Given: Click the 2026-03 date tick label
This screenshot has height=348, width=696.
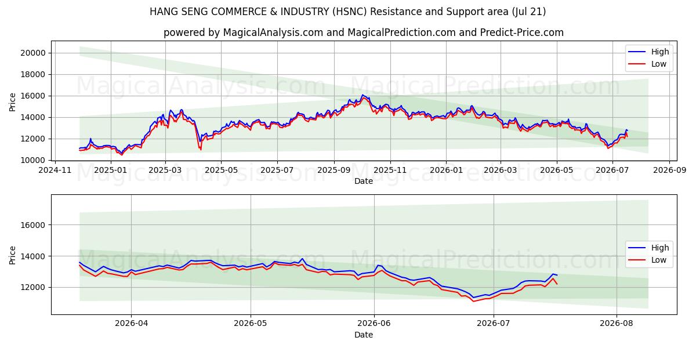Looking at the screenshot, I should [501, 171].
